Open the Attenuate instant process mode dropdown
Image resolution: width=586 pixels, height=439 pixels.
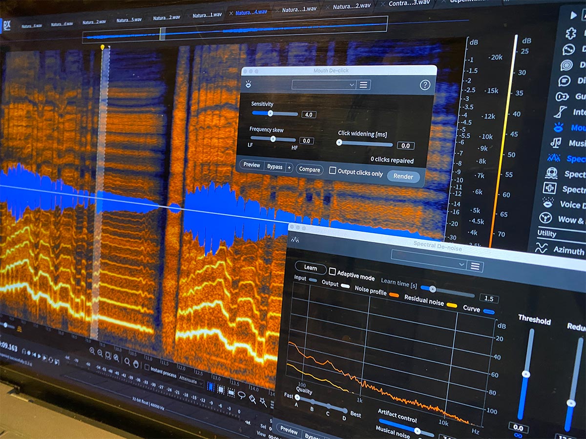point(189,382)
